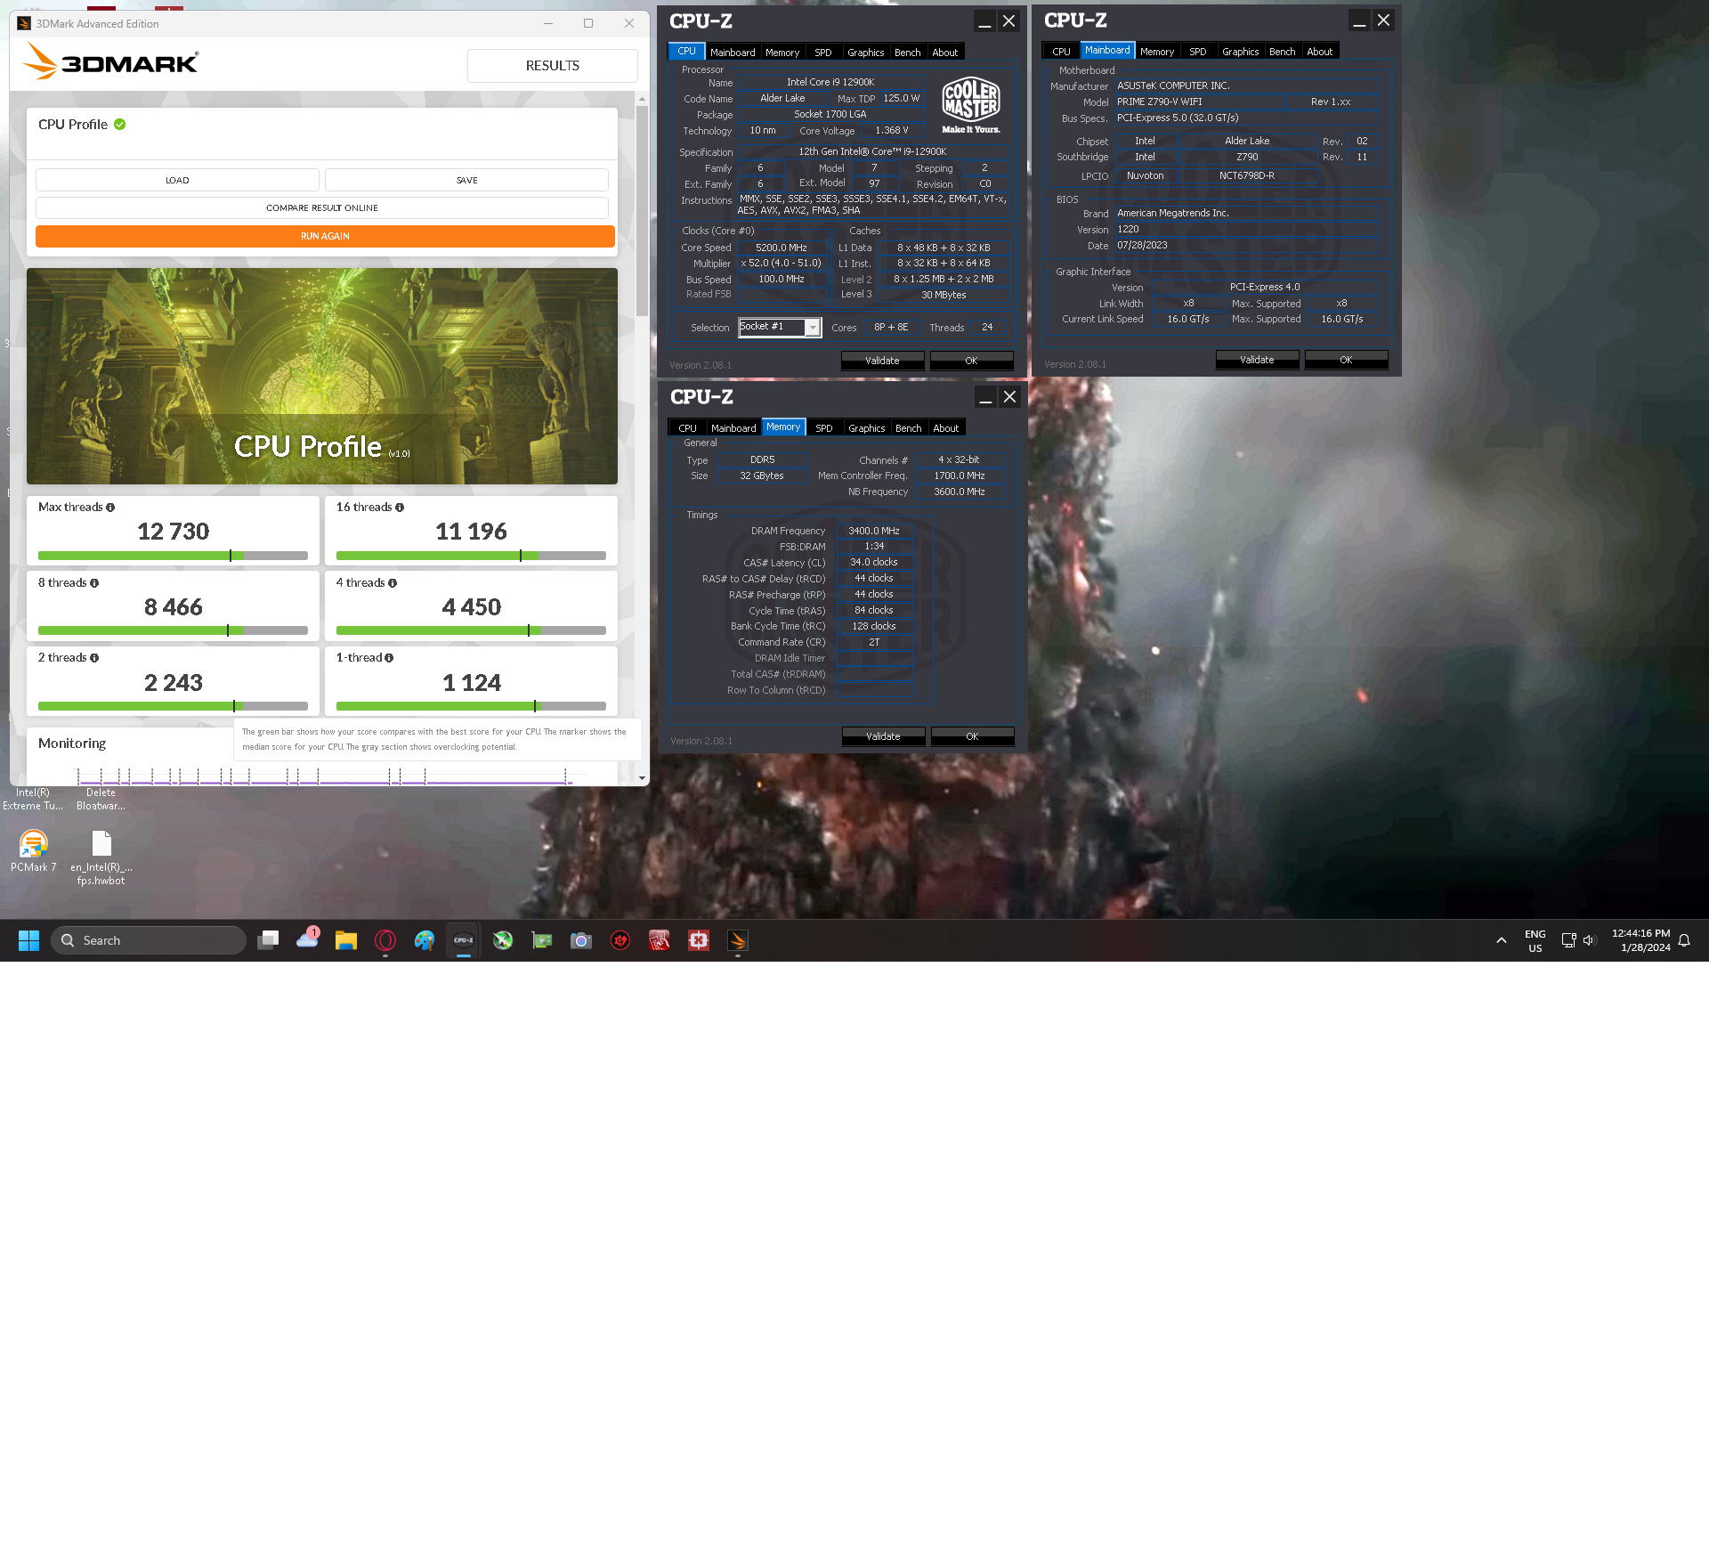Click the CPU-Z taskbar icon

click(x=464, y=940)
